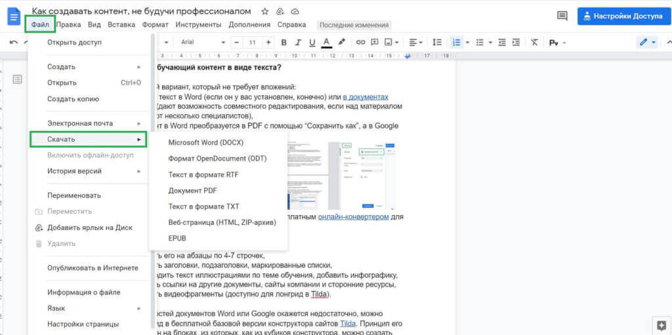Click the font size field showing 11
Image resolution: width=672 pixels, height=335 pixels.
[x=253, y=43]
